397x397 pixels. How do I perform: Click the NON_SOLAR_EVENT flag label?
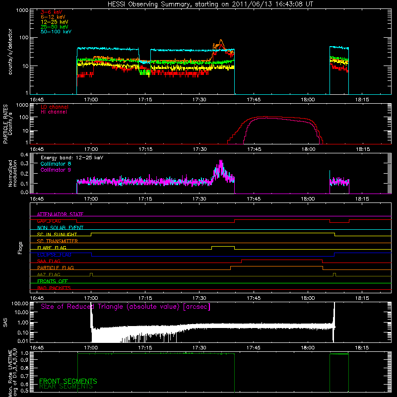click(60, 228)
